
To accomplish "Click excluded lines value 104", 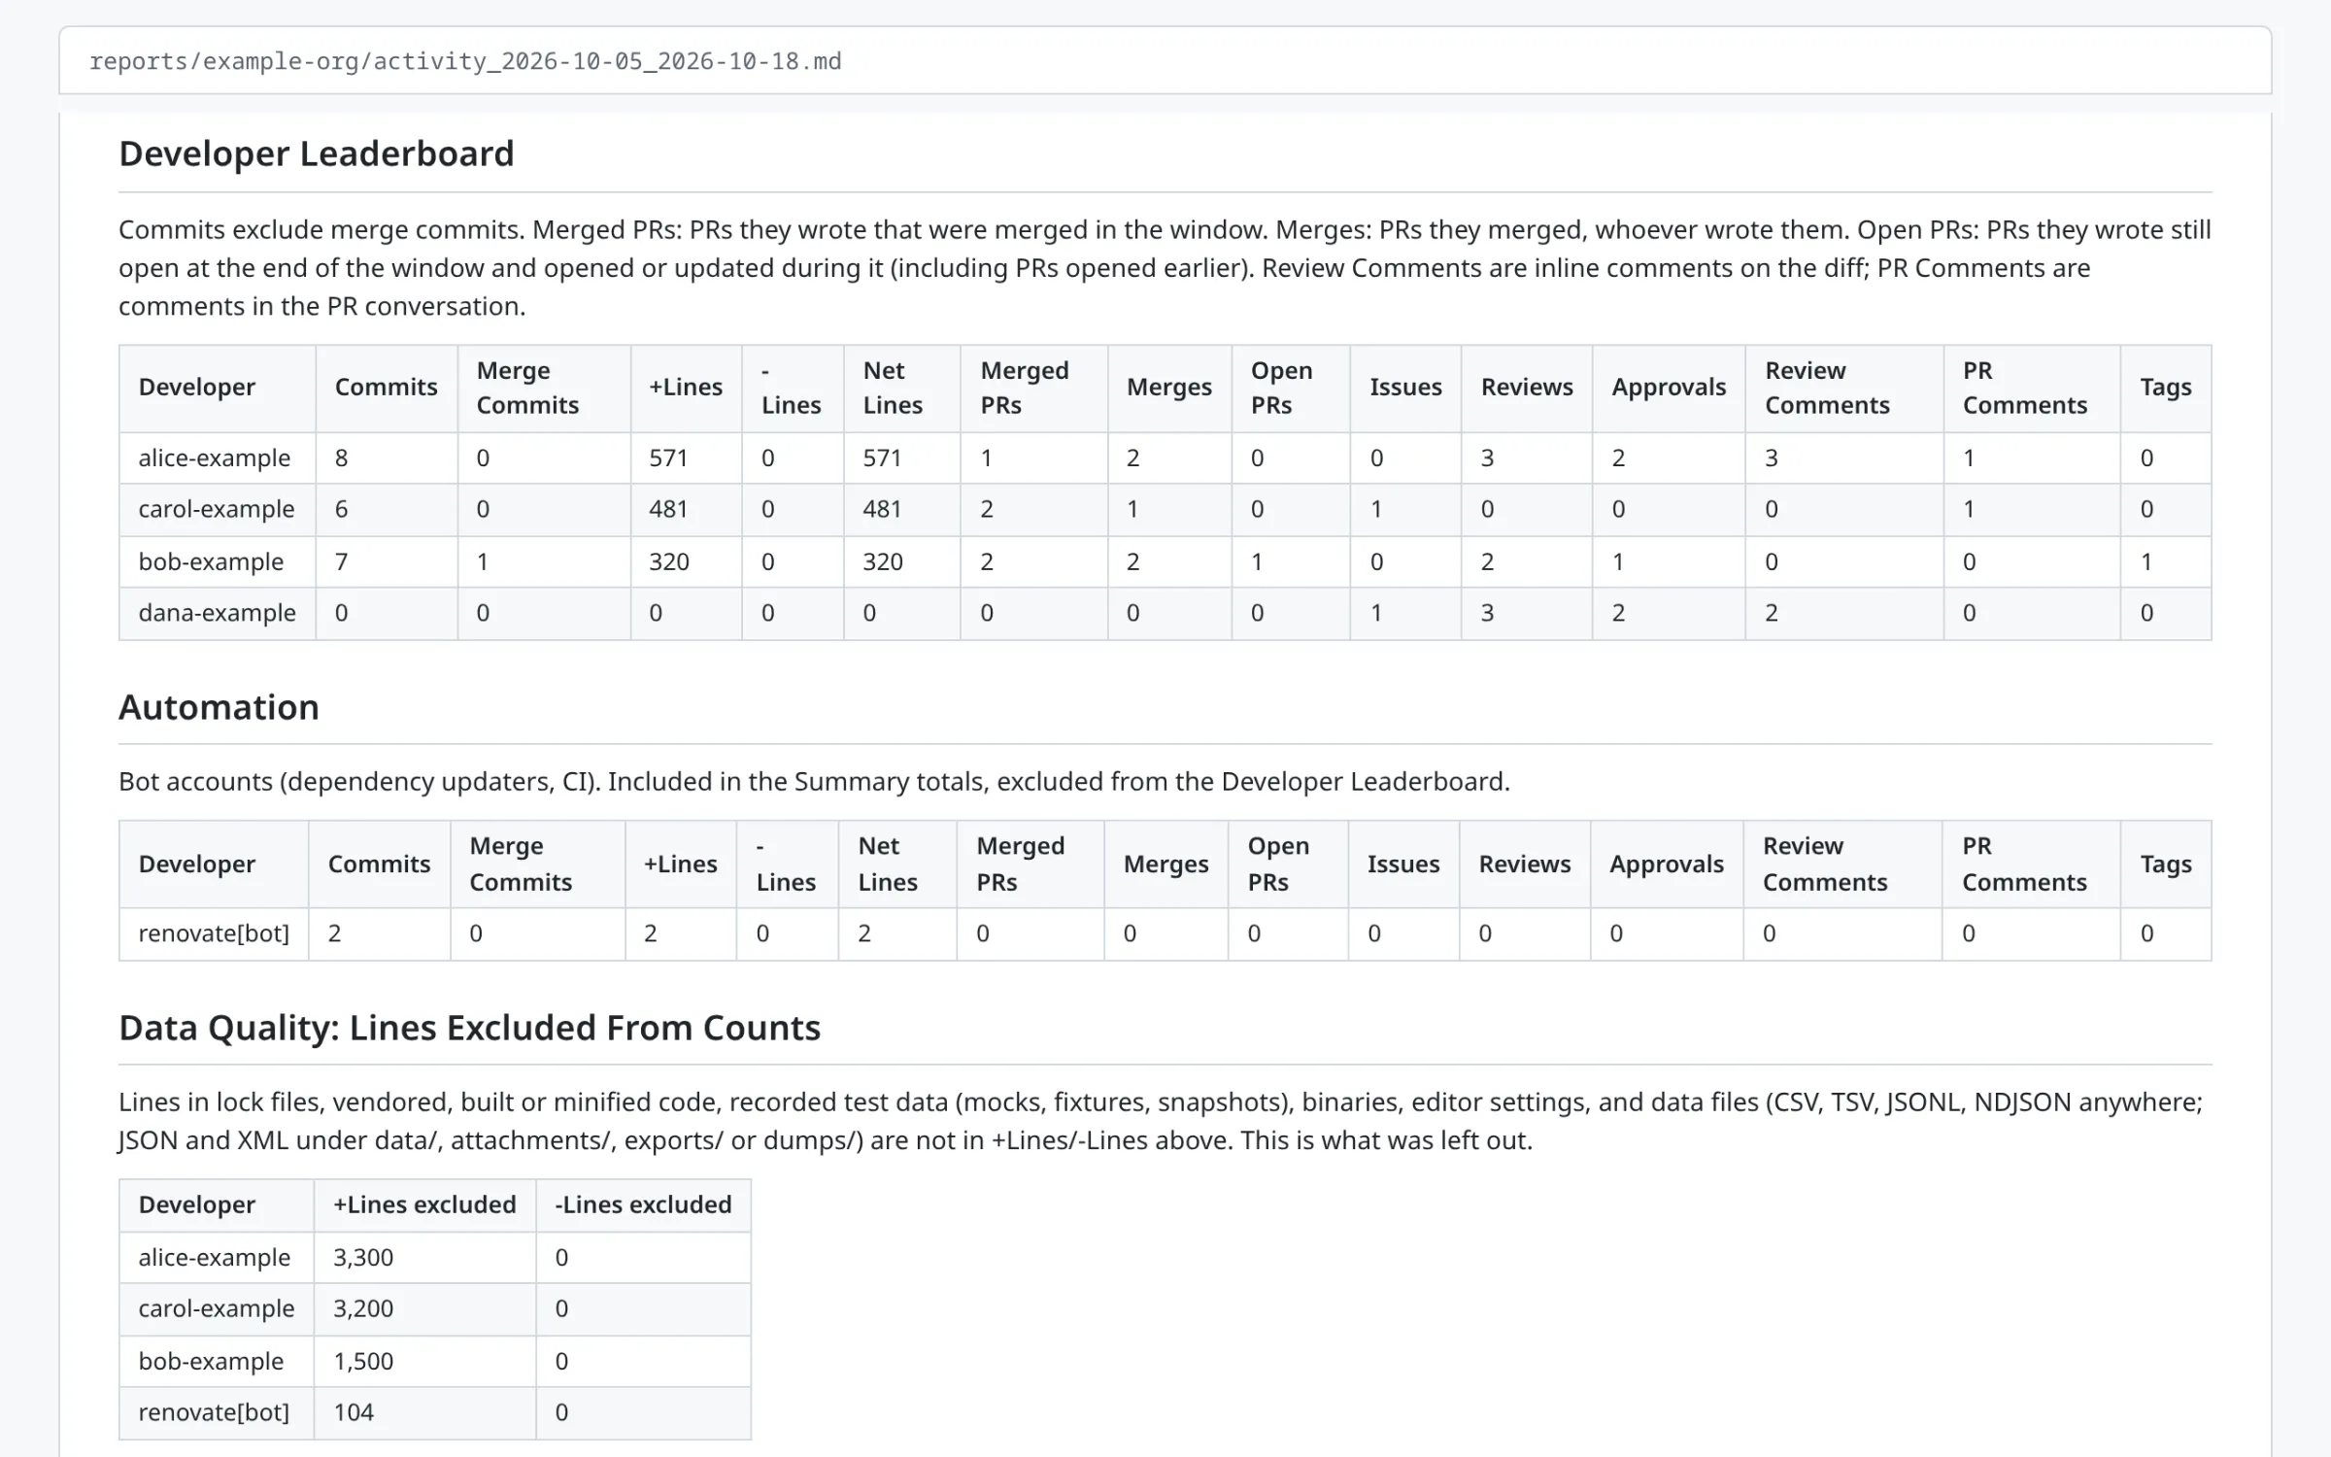I will coord(354,1412).
